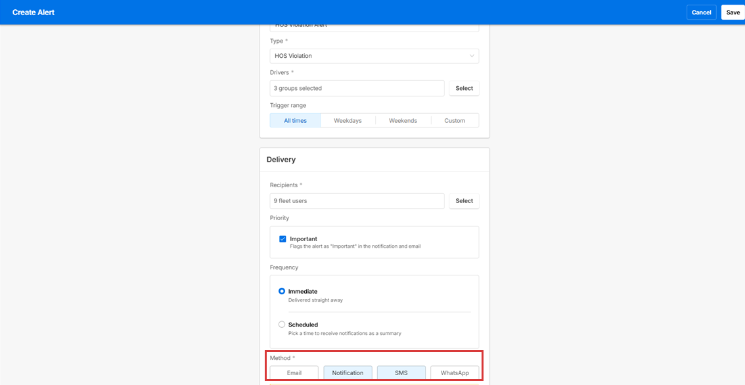Enable WhatsApp as a delivery method

click(x=455, y=373)
